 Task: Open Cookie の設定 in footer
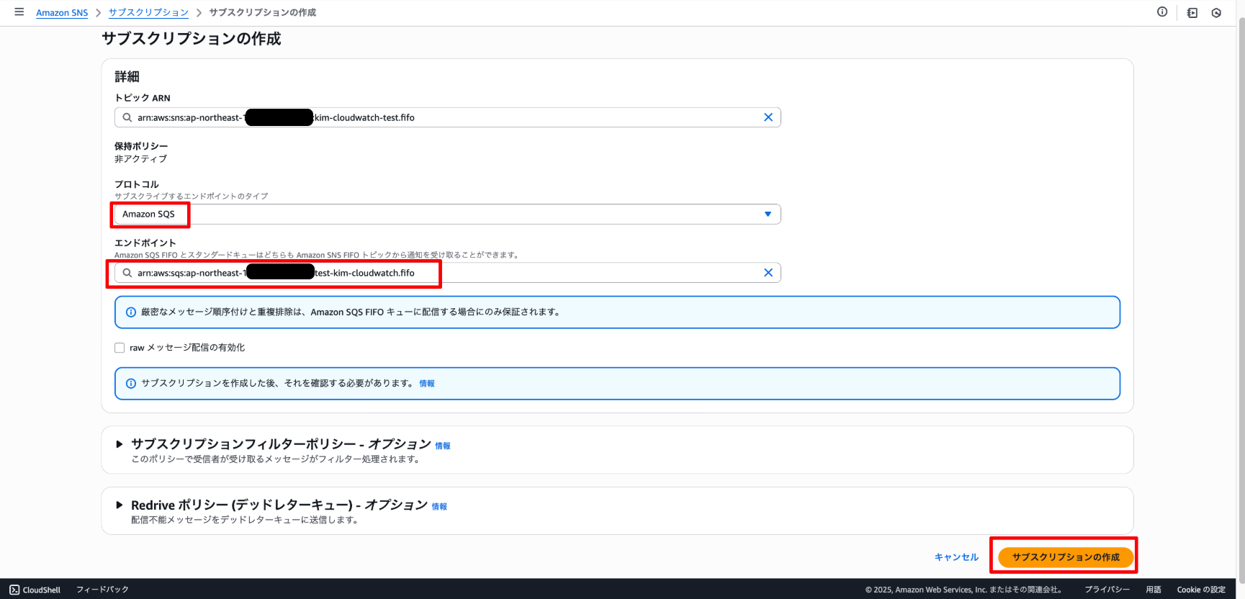pos(1201,590)
